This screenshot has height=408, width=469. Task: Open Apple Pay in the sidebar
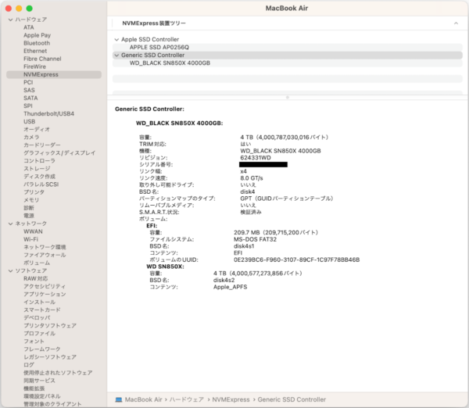[37, 35]
